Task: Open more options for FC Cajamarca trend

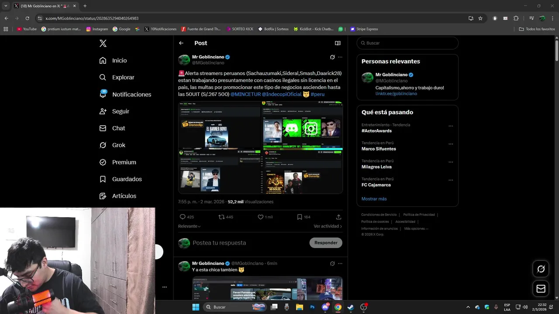Action: 451,180
